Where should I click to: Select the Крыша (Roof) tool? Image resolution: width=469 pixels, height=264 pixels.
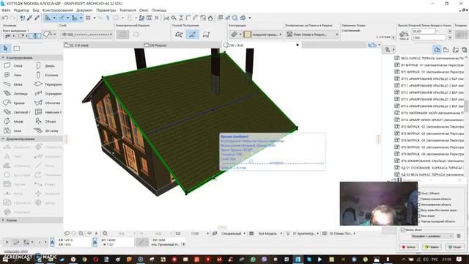(14, 103)
